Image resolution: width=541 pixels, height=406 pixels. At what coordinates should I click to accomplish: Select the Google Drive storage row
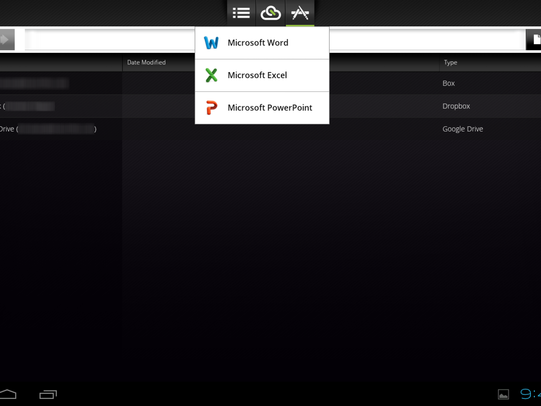click(270, 129)
